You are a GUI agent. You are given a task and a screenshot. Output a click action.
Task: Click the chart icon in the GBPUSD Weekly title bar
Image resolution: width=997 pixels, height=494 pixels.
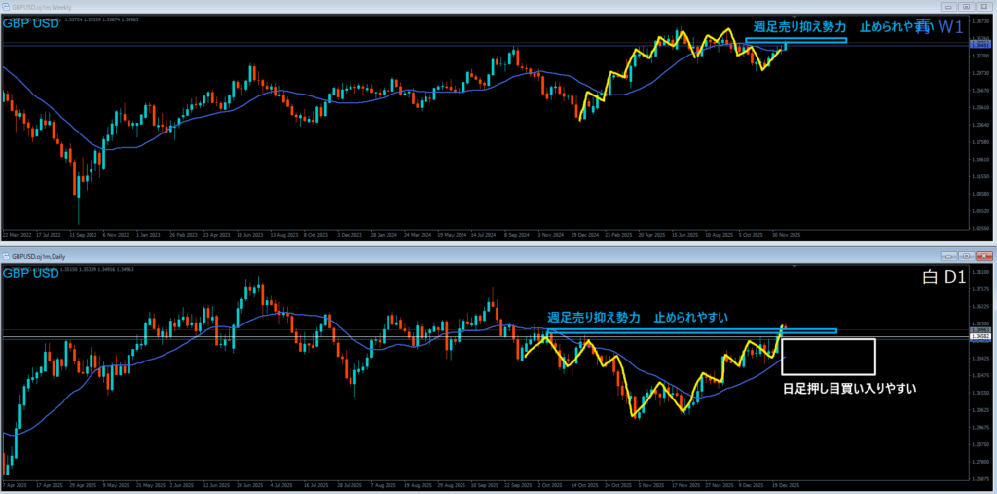tap(7, 7)
